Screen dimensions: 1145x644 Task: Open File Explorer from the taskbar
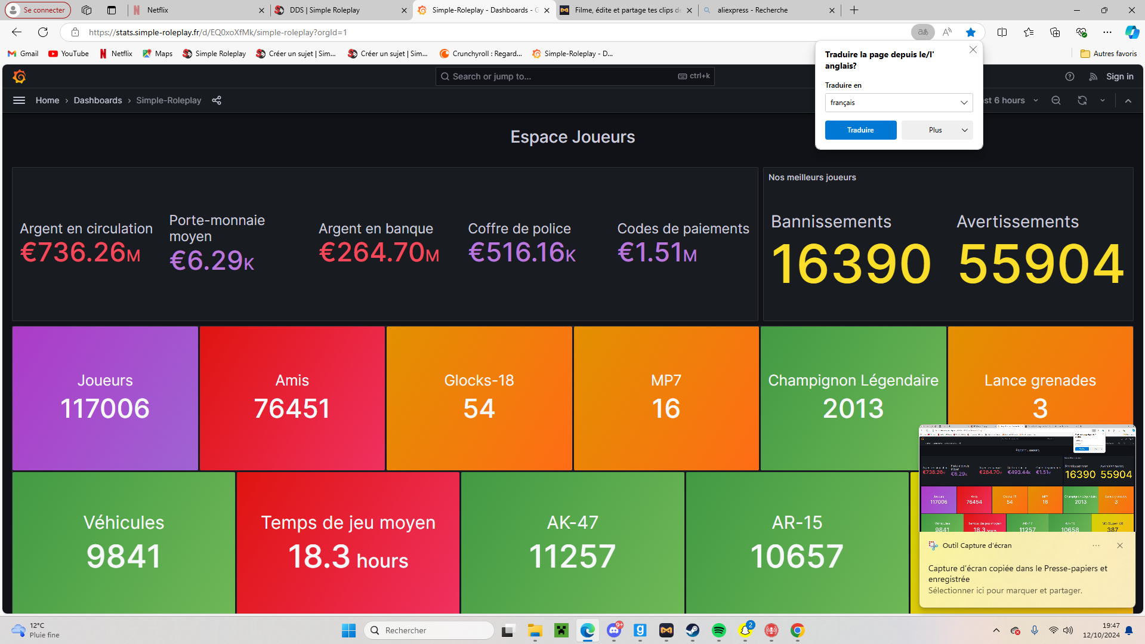point(535,630)
